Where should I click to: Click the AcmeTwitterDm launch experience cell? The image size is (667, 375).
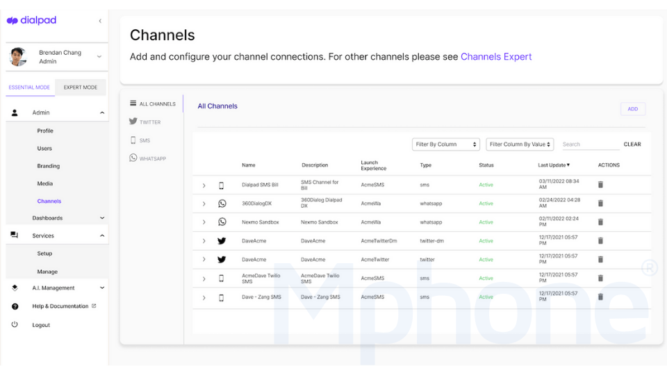pyautogui.click(x=379, y=241)
